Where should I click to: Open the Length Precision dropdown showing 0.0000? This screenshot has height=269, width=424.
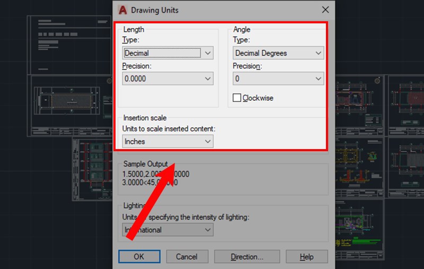click(x=167, y=79)
